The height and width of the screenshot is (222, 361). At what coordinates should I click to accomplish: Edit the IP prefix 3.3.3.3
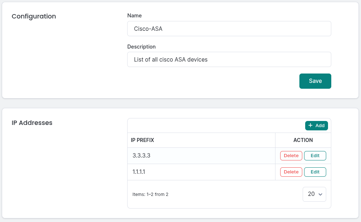315,155
